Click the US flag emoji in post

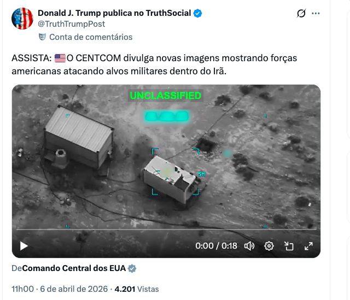[x=60, y=58]
